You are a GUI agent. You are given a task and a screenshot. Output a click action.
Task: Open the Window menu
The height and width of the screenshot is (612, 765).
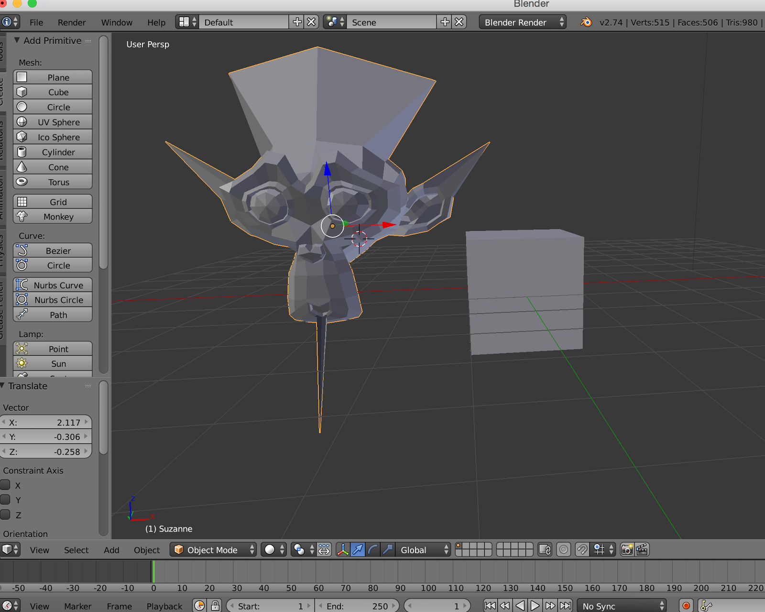(117, 22)
